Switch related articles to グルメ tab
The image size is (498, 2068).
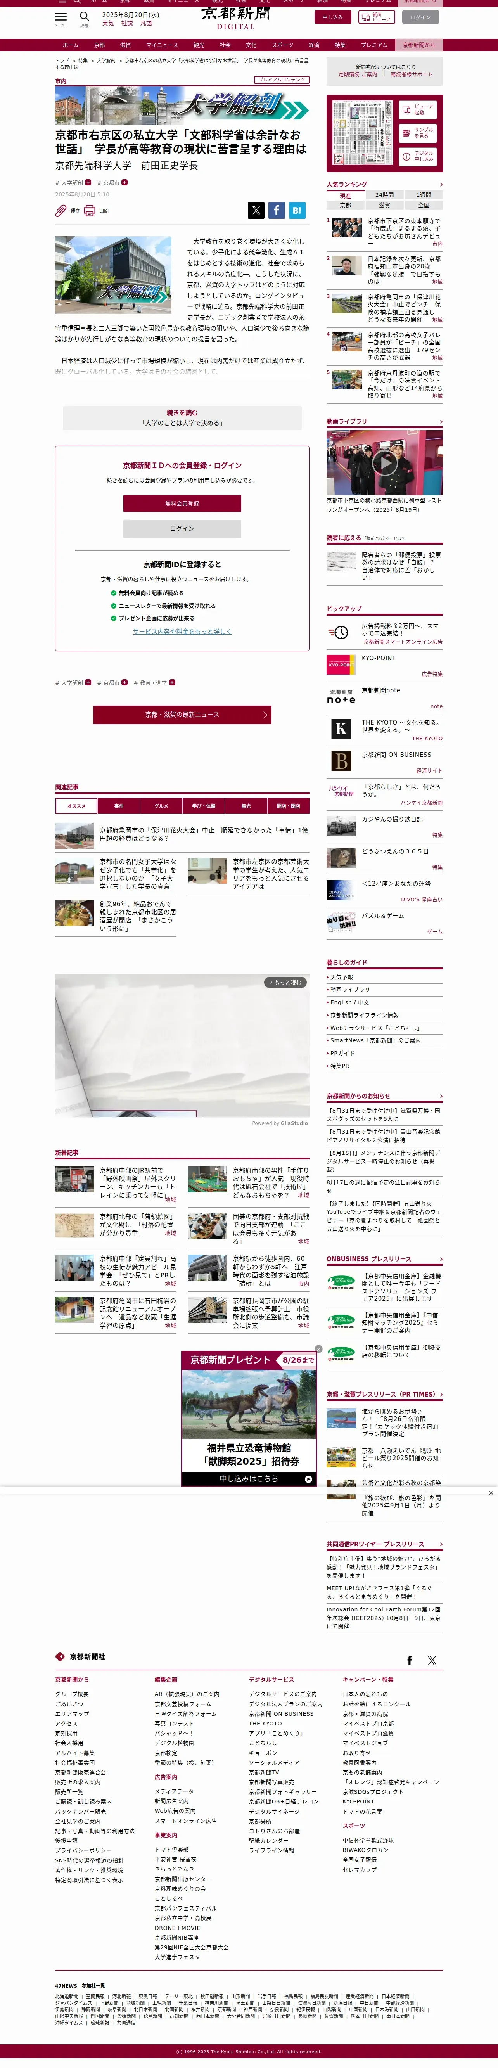[161, 806]
